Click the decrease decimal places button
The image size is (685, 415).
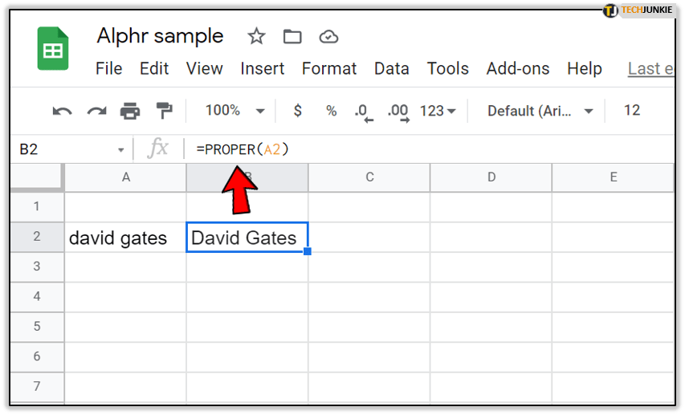click(364, 112)
